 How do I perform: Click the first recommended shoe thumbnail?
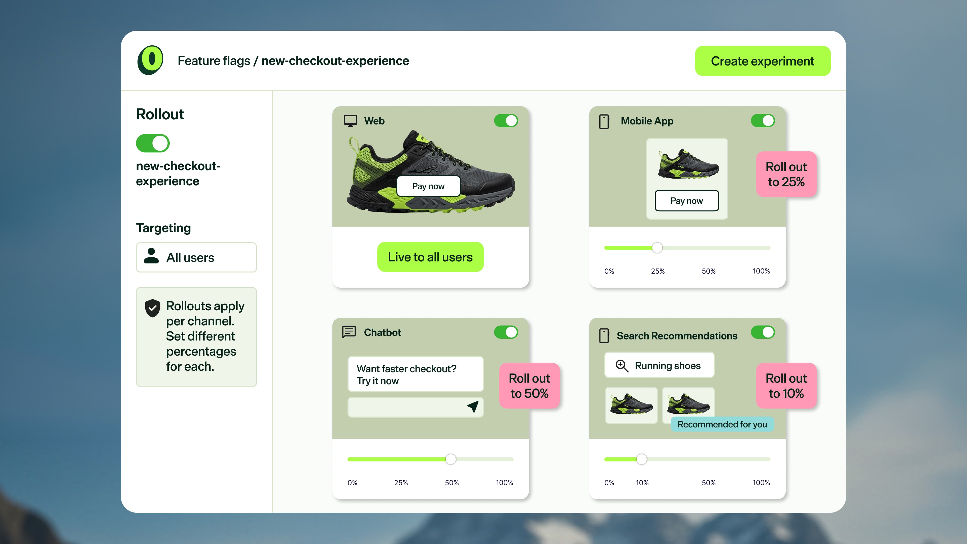(631, 405)
